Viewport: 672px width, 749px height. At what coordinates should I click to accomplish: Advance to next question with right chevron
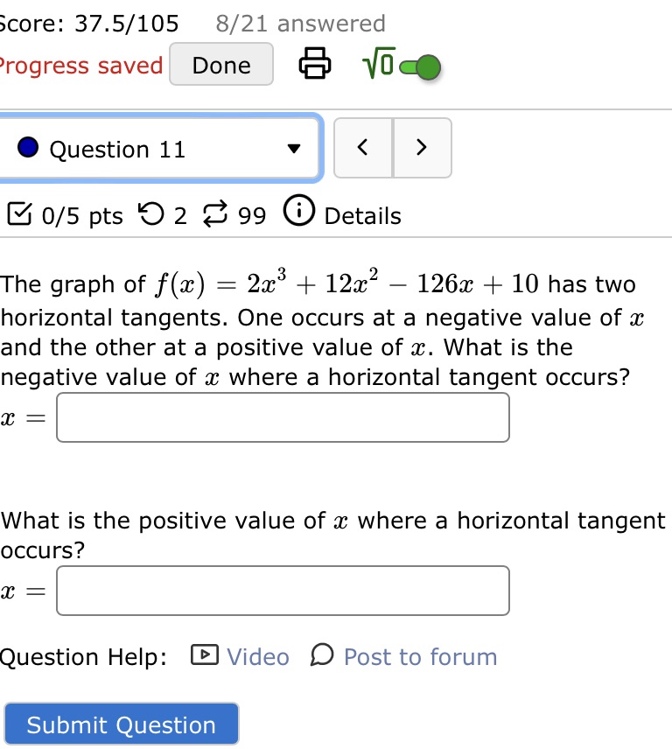click(x=423, y=148)
